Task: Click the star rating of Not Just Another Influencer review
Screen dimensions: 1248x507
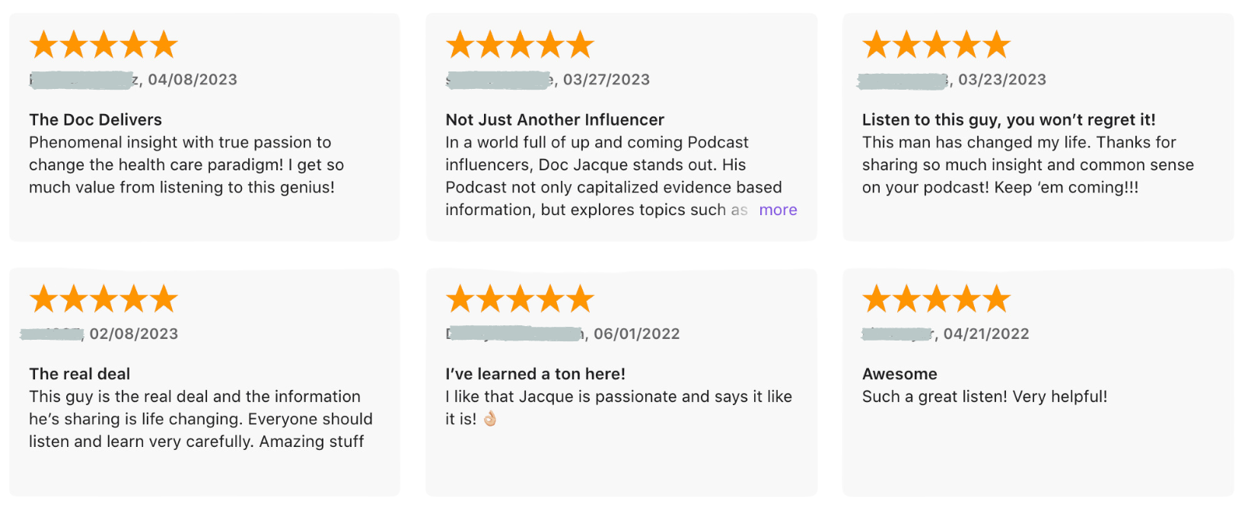Action: (520, 45)
